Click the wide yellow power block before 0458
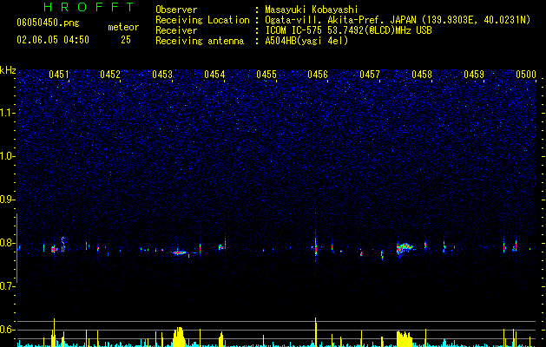546x347 pixels. pyautogui.click(x=405, y=338)
